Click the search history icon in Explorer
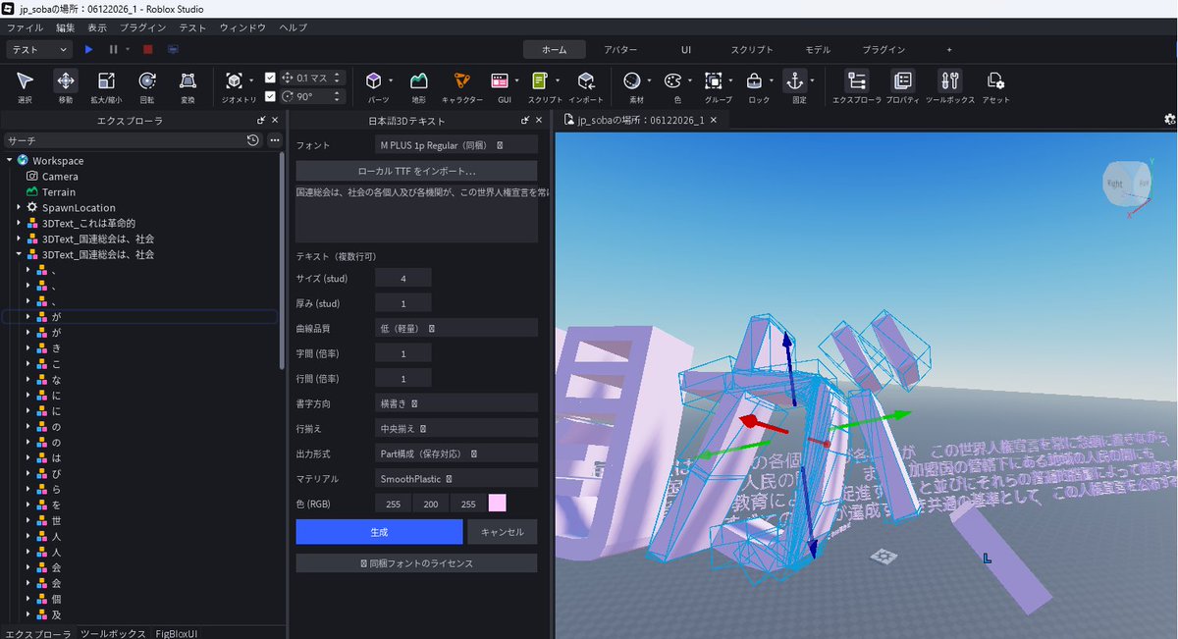This screenshot has height=639, width=1178. (252, 140)
